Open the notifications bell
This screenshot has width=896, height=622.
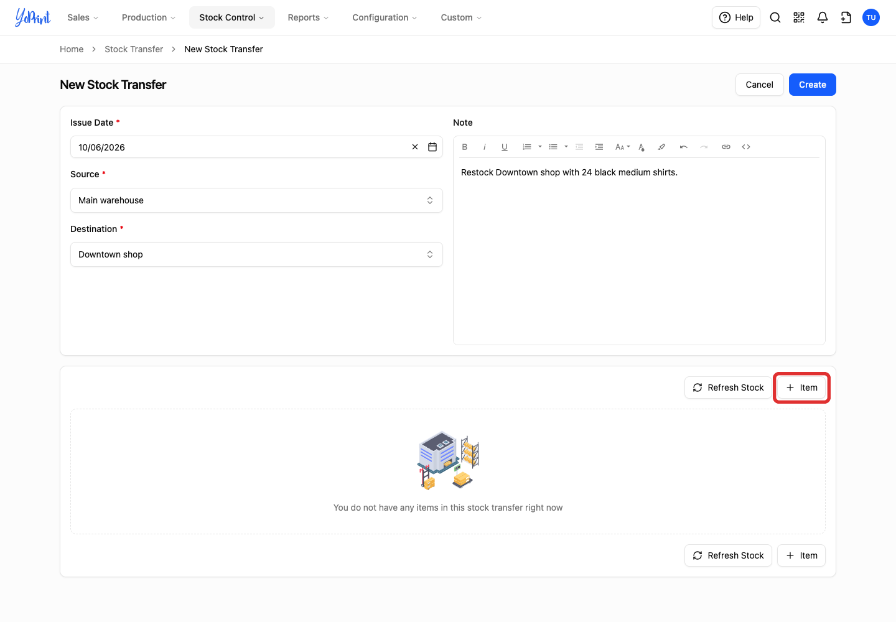coord(823,17)
